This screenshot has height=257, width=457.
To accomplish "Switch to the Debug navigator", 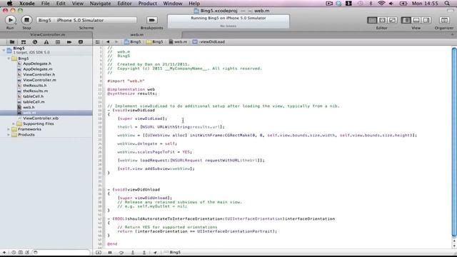I will tap(58, 42).
